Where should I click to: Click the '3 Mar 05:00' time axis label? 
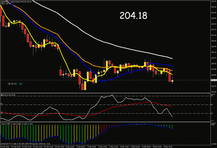[x=81, y=147]
